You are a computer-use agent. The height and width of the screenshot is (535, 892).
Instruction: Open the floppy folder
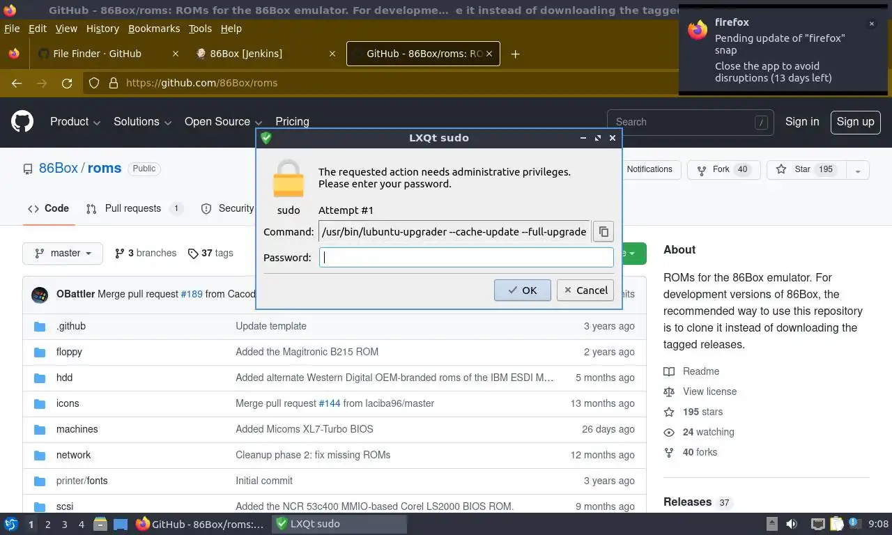[x=69, y=352]
